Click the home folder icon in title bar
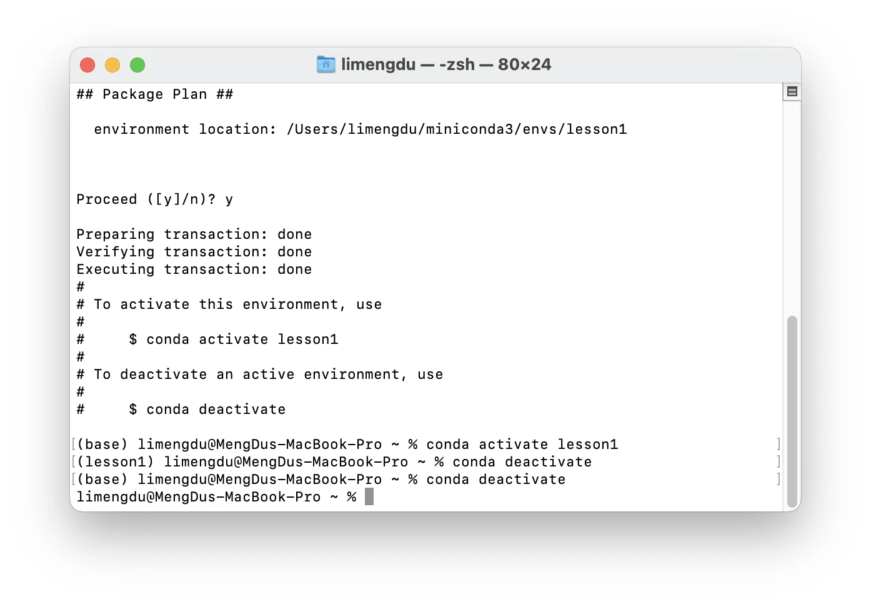Viewport: 871px width, 604px height. point(326,64)
